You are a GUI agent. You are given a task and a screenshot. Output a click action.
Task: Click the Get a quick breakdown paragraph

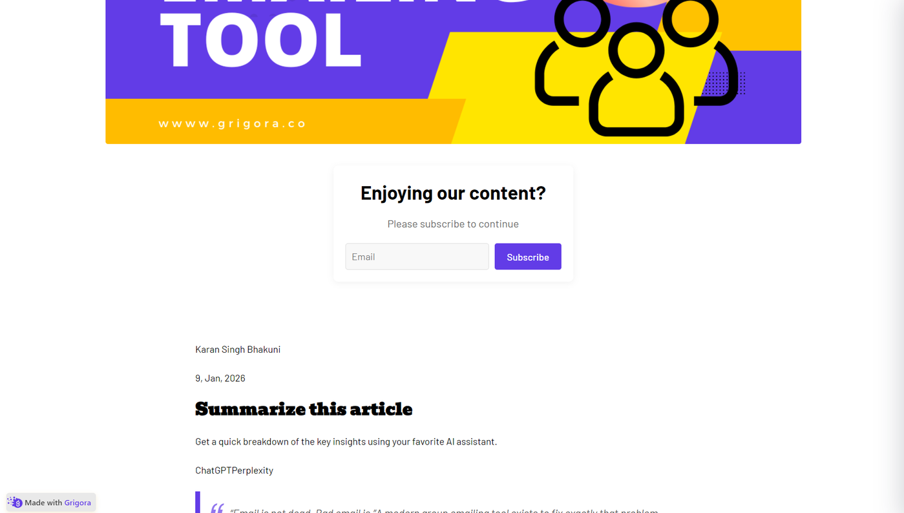coord(346,442)
